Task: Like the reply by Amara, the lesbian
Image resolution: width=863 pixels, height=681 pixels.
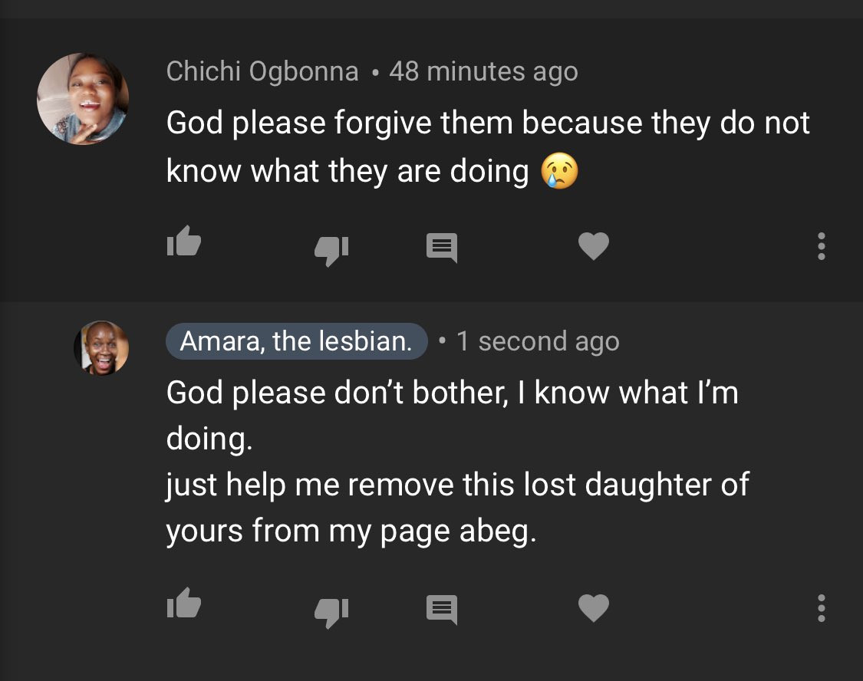Action: (x=183, y=605)
